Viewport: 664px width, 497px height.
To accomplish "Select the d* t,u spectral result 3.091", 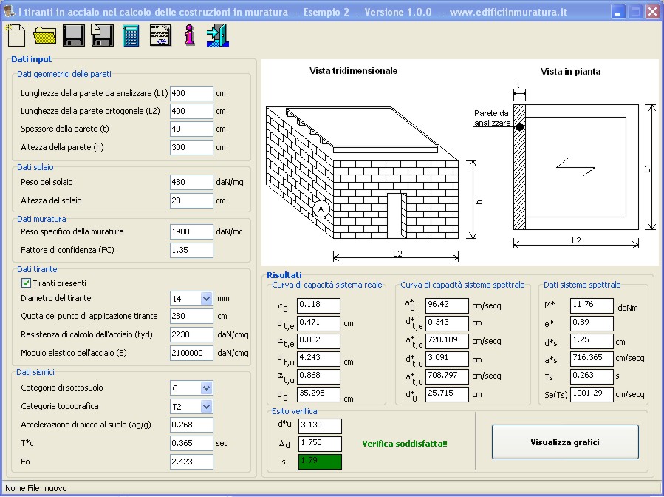I will 447,359.
